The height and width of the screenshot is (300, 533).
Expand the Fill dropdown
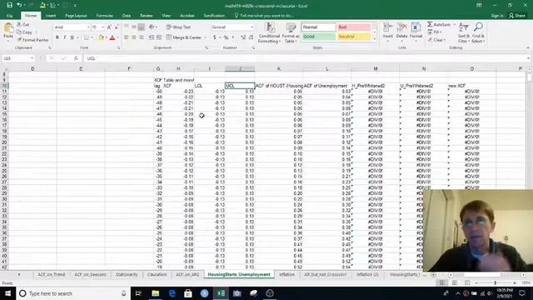tap(441, 32)
